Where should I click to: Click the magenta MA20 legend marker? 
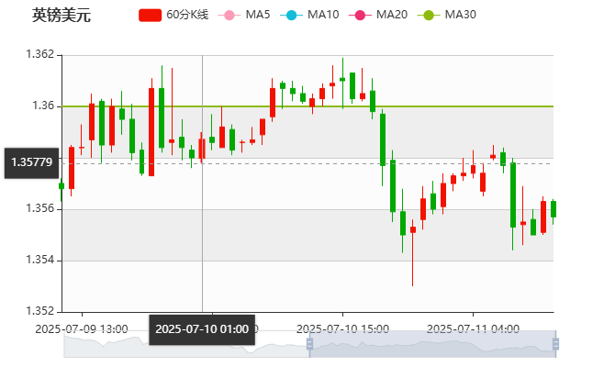(x=360, y=16)
